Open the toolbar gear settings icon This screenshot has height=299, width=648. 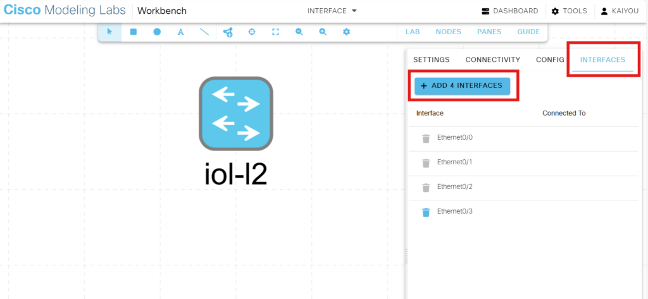pos(347,32)
